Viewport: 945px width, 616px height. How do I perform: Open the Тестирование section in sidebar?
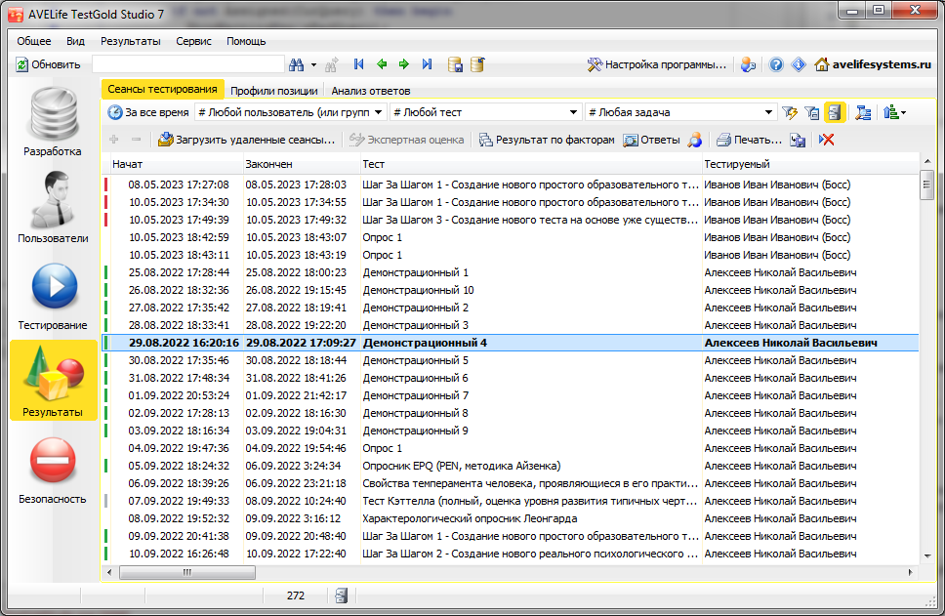pos(53,295)
